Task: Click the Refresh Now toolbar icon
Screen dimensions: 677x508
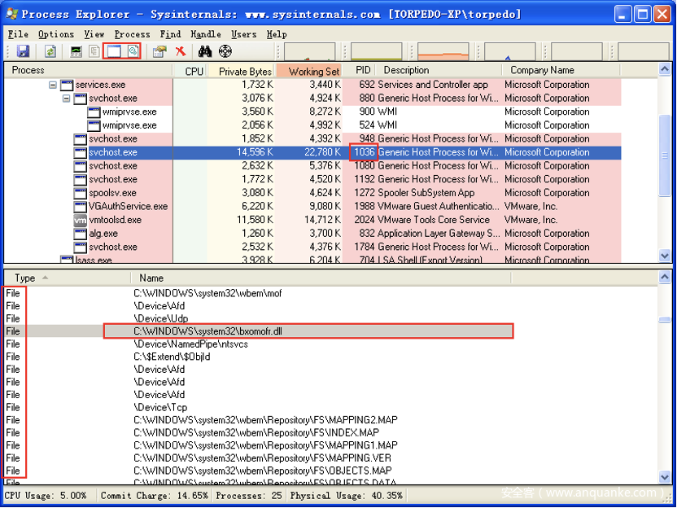Action: click(x=50, y=51)
